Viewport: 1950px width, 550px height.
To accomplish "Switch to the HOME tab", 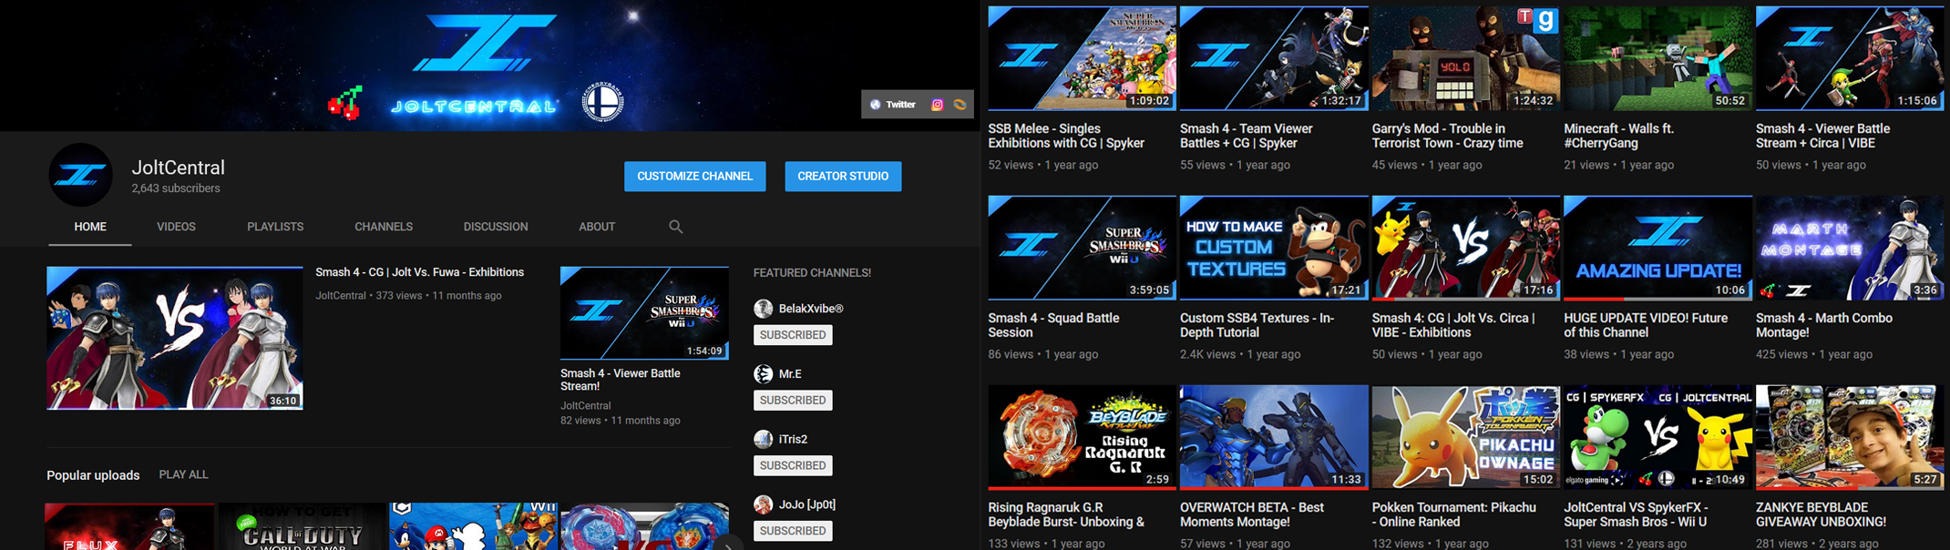I will [90, 227].
